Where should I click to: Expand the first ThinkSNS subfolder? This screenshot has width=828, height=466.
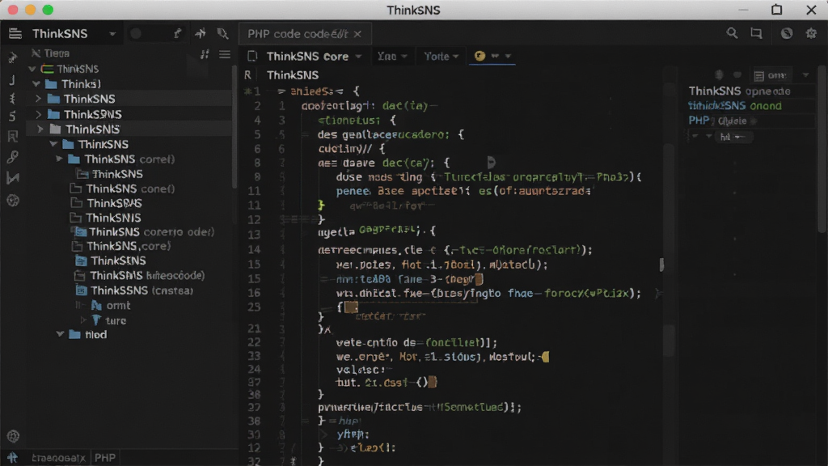[38, 99]
